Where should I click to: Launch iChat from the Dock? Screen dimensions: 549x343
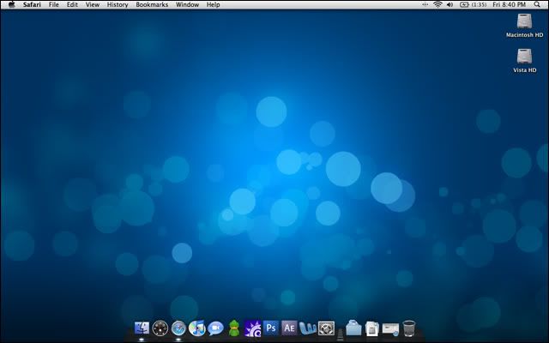[x=215, y=328]
